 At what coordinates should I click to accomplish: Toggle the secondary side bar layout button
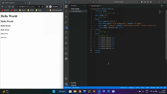tap(148, 2)
